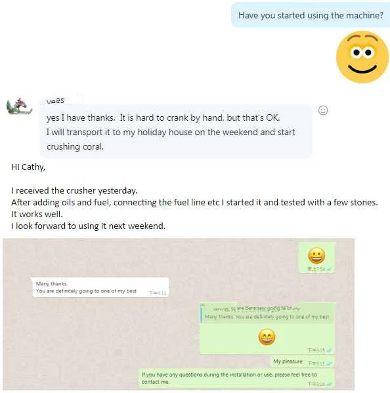
Task: Click the checkmark on the grinning emoji bubble
Action: coord(329,269)
